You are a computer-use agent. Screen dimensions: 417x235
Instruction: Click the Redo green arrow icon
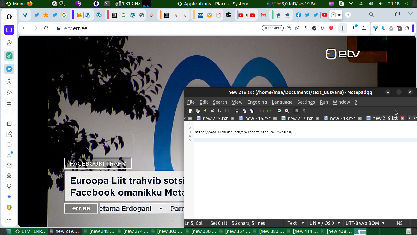[x=269, y=111]
